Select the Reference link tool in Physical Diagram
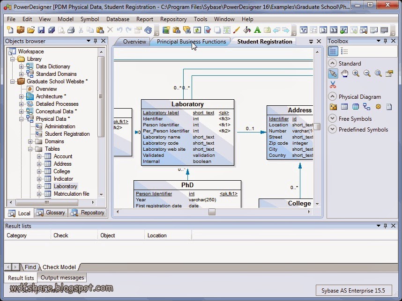402x301 pixels. click(x=366, y=107)
